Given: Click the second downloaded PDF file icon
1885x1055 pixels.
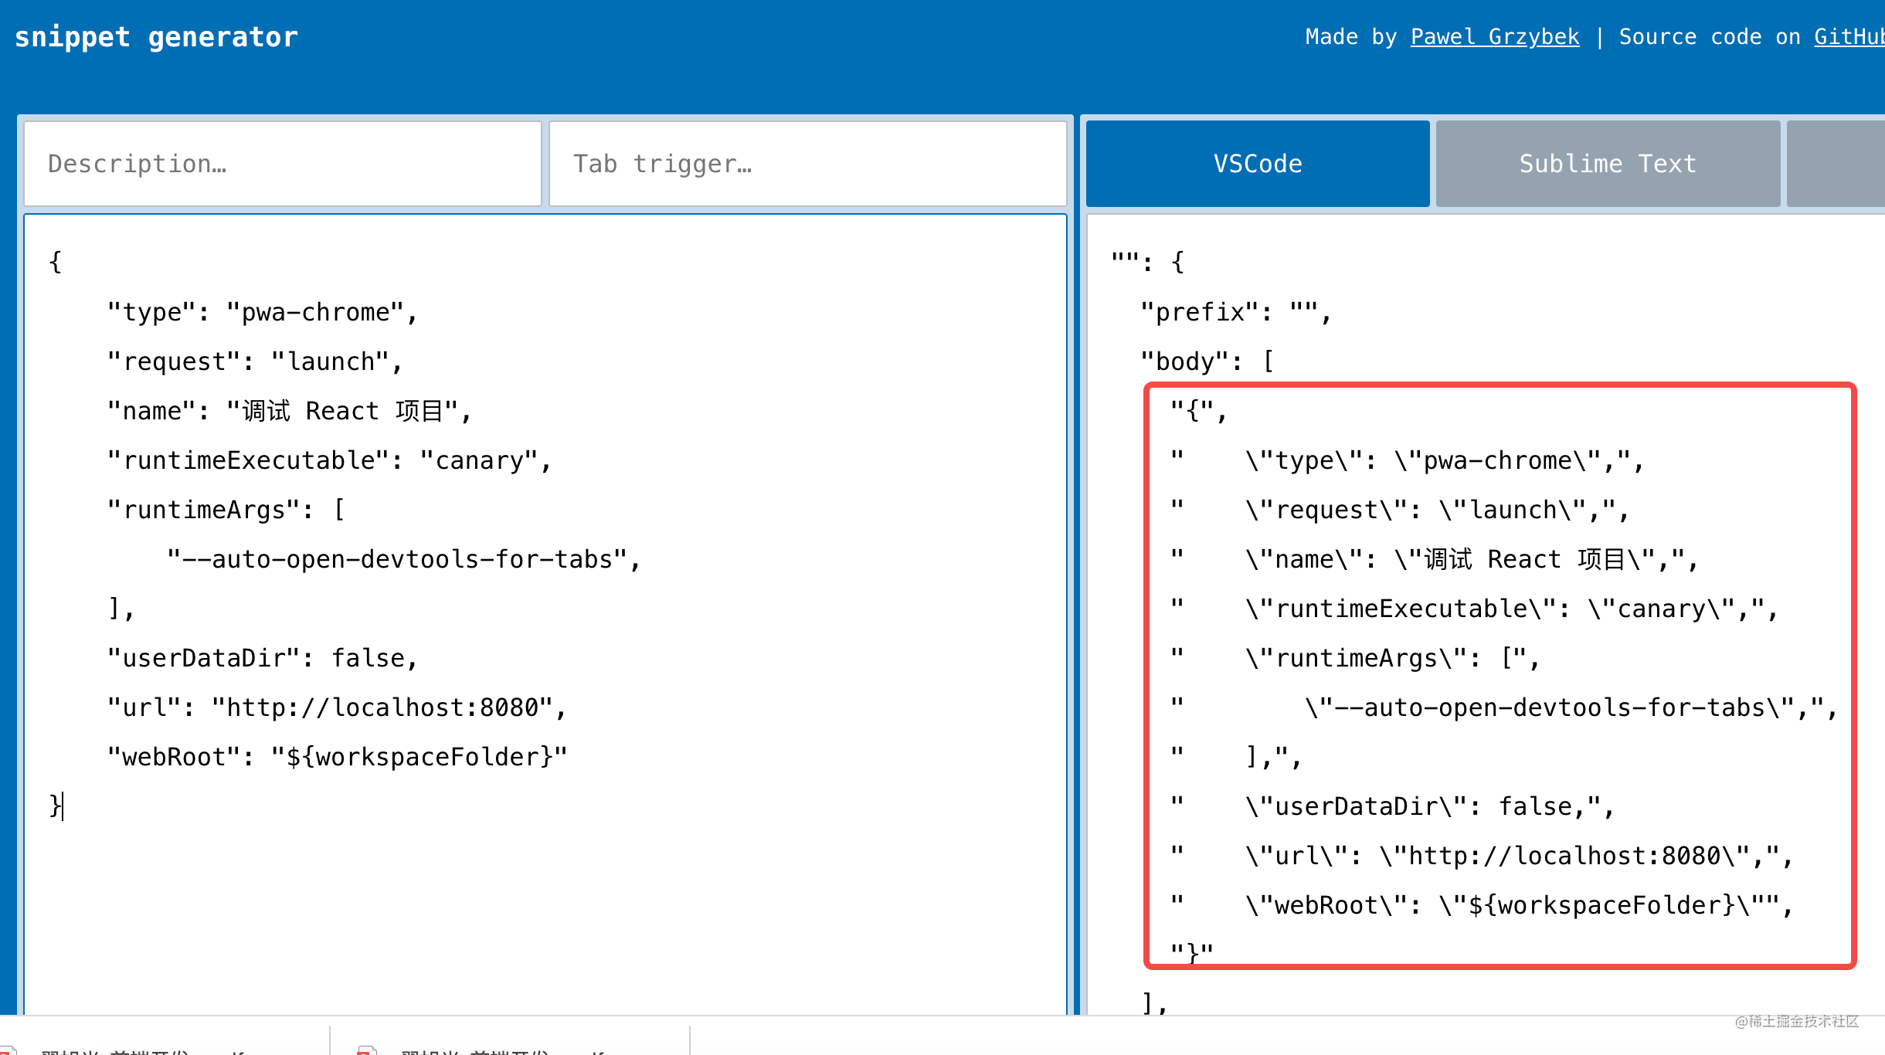Looking at the screenshot, I should click(x=366, y=1050).
